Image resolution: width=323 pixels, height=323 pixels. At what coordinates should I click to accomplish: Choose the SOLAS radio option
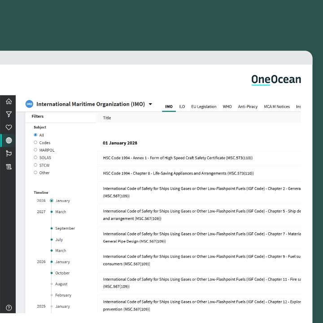point(36,157)
